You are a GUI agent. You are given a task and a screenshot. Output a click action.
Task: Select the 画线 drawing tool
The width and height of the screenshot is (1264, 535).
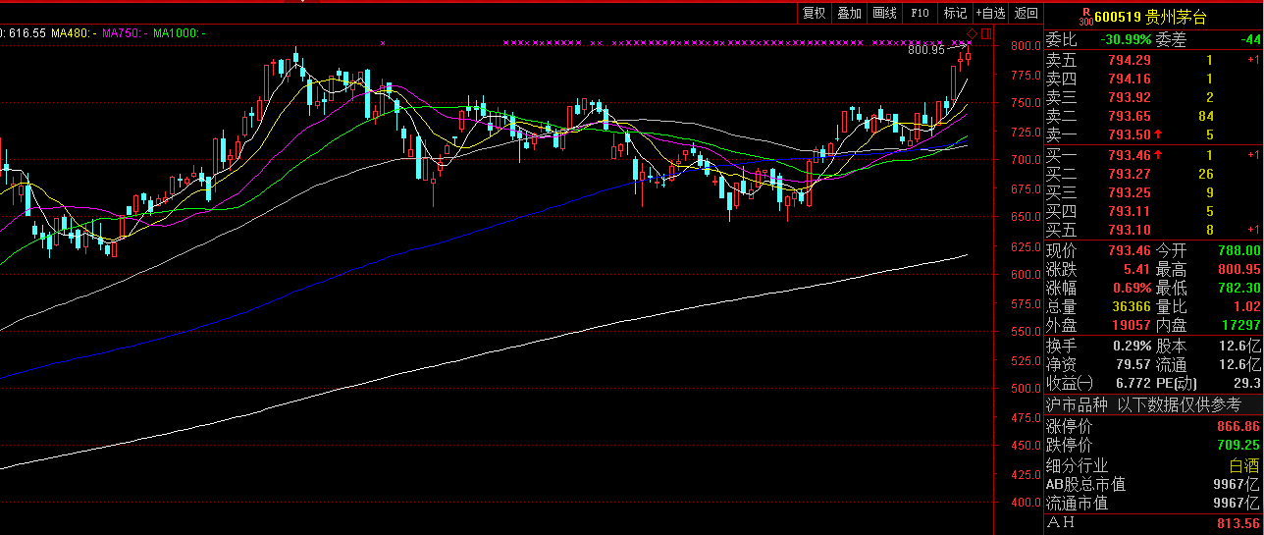[x=884, y=13]
